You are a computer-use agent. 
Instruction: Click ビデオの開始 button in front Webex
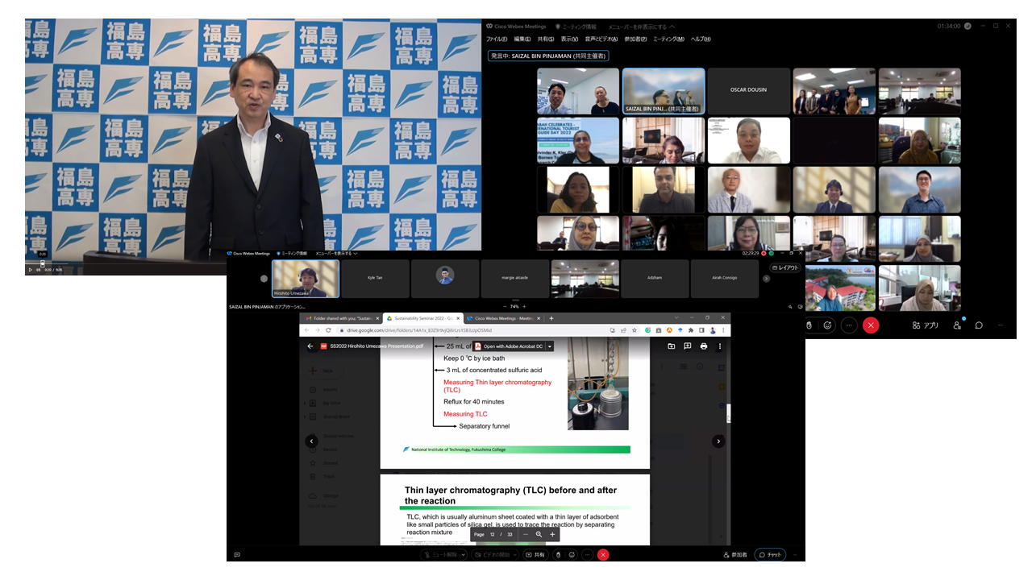495,554
